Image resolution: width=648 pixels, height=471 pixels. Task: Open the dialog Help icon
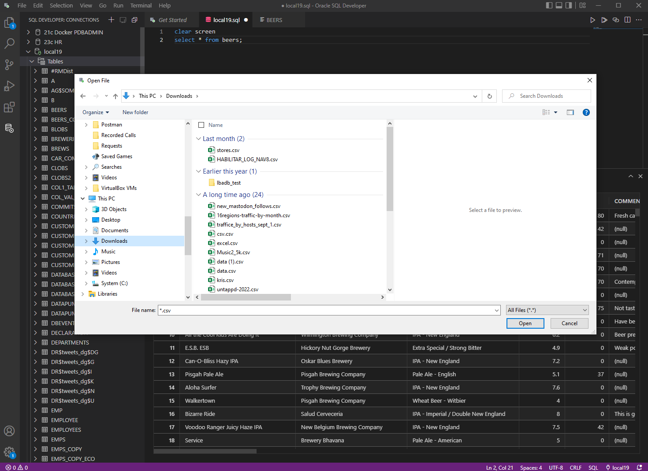coord(586,112)
